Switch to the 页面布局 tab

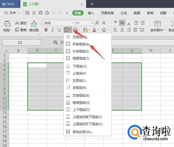coord(107,13)
